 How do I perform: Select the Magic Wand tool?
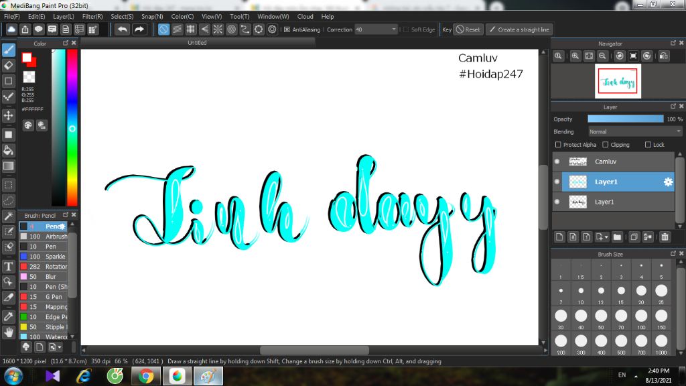click(8, 216)
